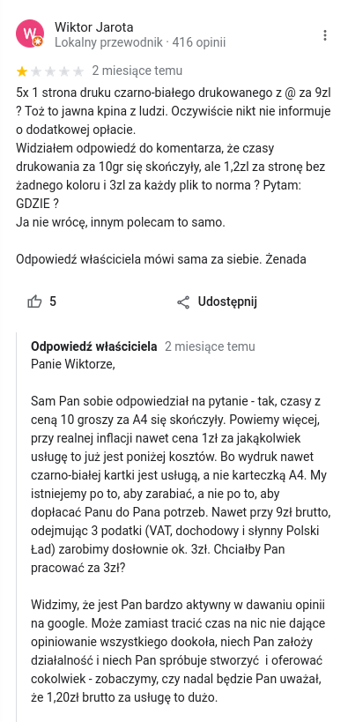Click Wiktor Jarota's profile avatar
Image resolution: width=348 pixels, height=722 pixels.
pos(29,33)
